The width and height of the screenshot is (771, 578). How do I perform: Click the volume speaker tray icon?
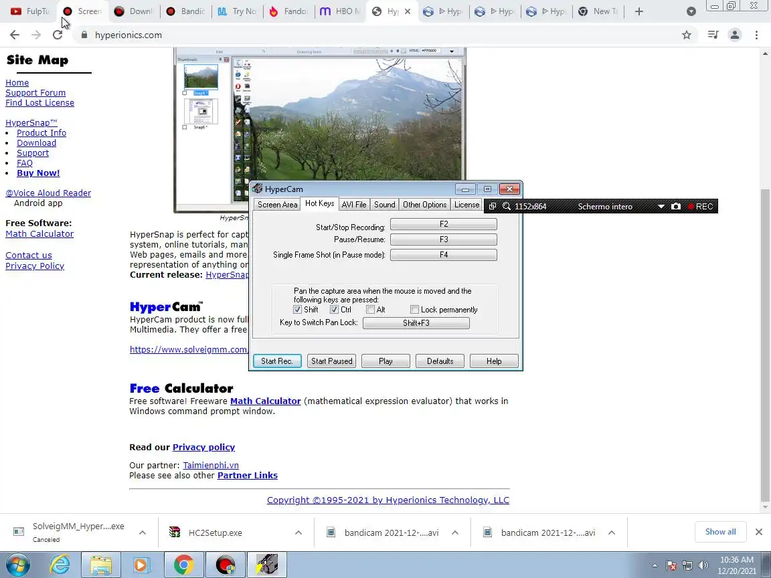(703, 565)
